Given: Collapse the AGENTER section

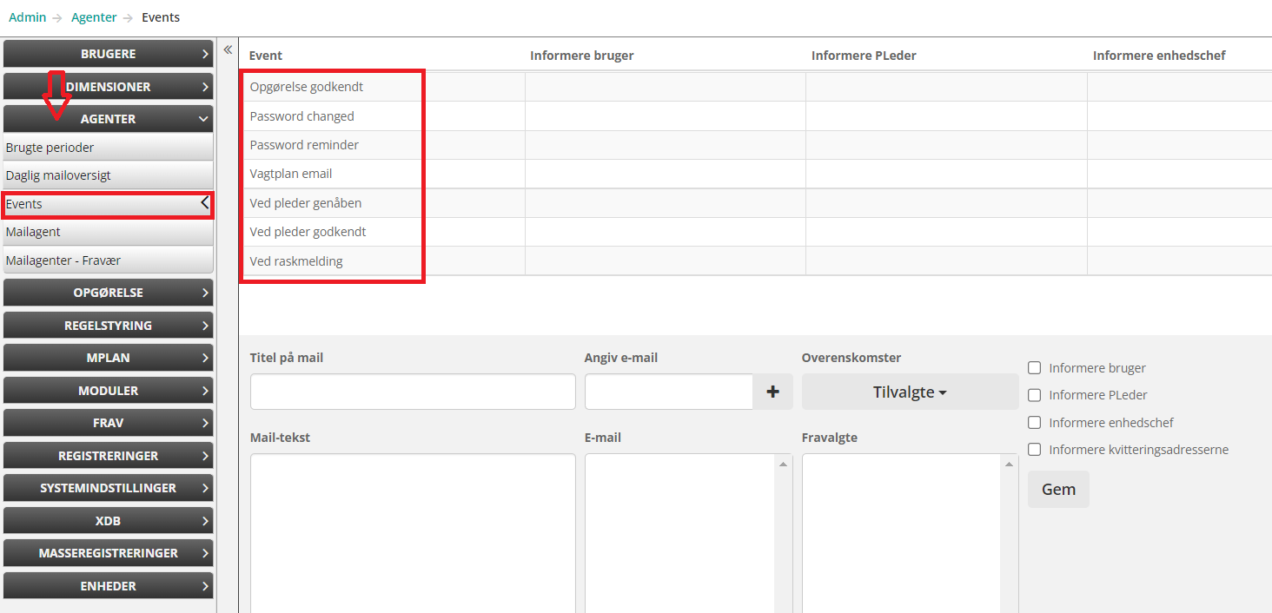Looking at the screenshot, I should click(x=109, y=119).
